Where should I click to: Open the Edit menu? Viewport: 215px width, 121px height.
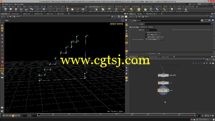(6, 4)
